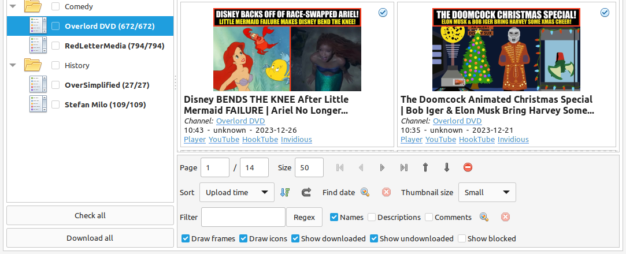Click the OverSimplified channel list icon
626x254 pixels.
coord(38,84)
